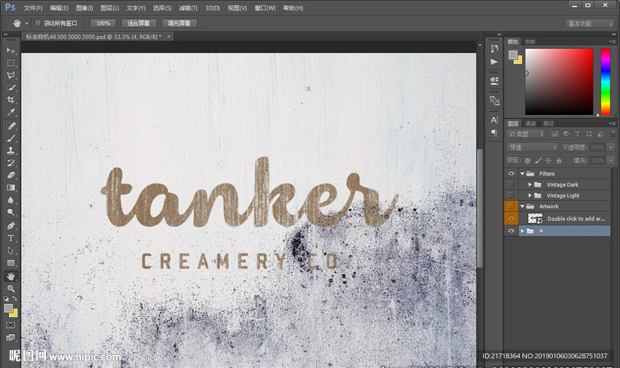Image resolution: width=620 pixels, height=368 pixels.
Task: Enable scroll all windows checkbox
Action: point(38,24)
